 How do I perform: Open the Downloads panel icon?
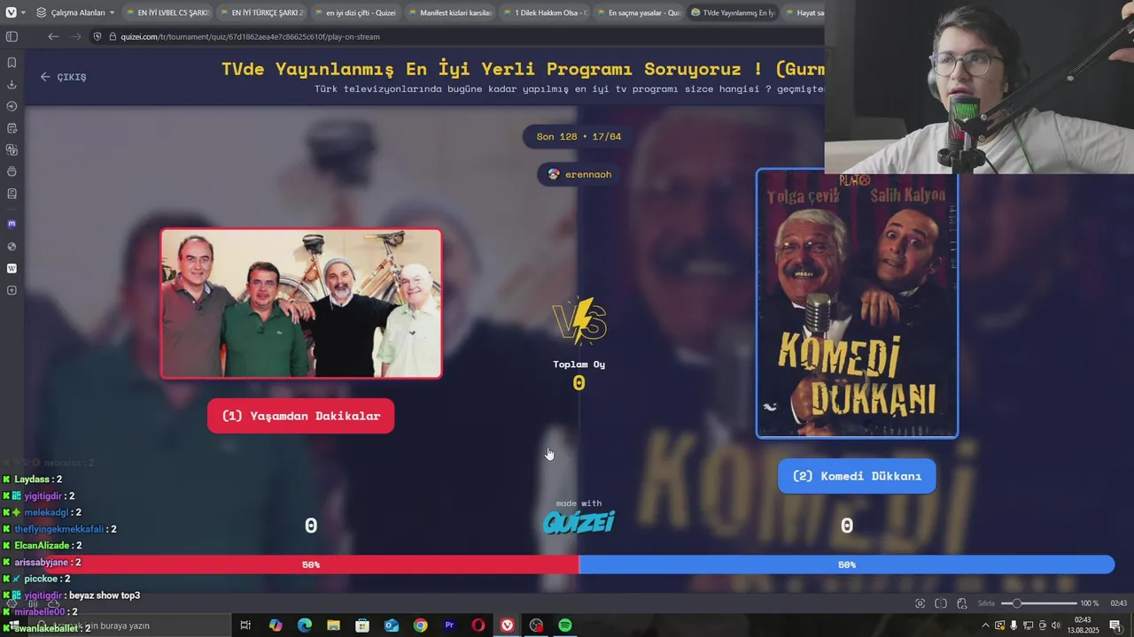pyautogui.click(x=12, y=84)
